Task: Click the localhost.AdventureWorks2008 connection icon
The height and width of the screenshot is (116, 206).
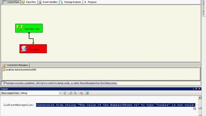Action: (4, 70)
